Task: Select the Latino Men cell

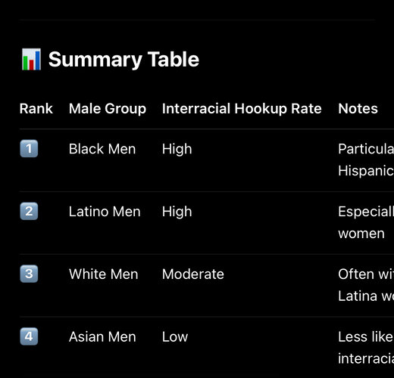Action: point(105,211)
